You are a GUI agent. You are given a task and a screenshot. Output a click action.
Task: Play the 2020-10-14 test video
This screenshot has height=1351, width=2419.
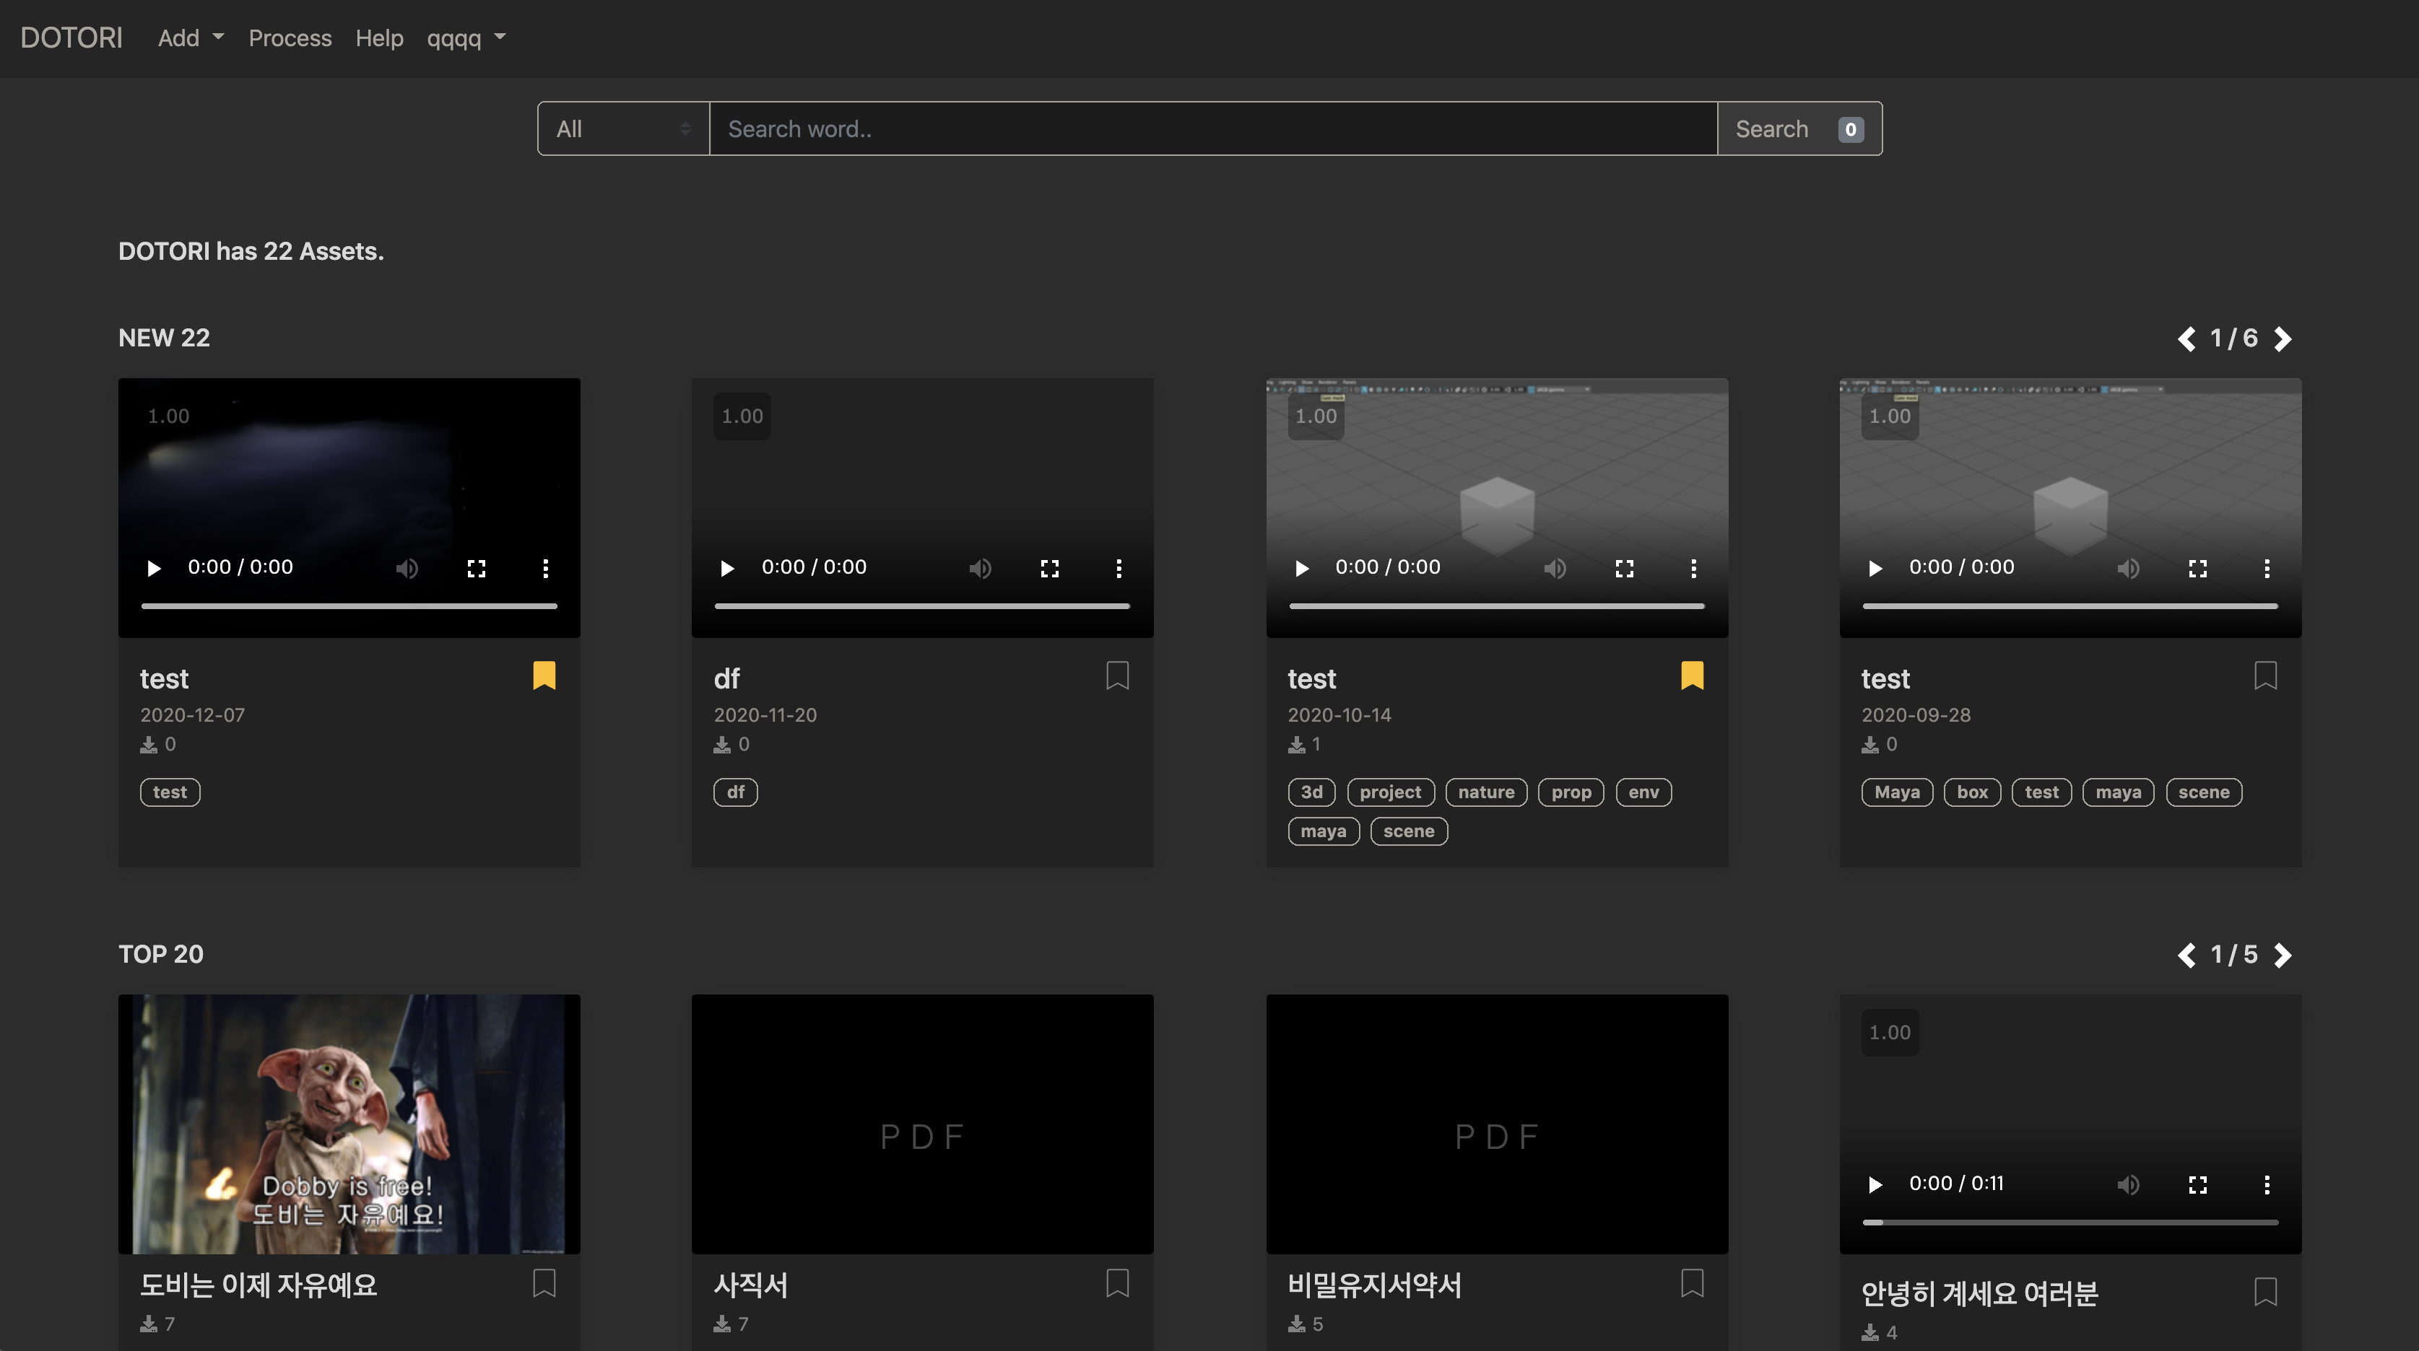pyautogui.click(x=1301, y=568)
